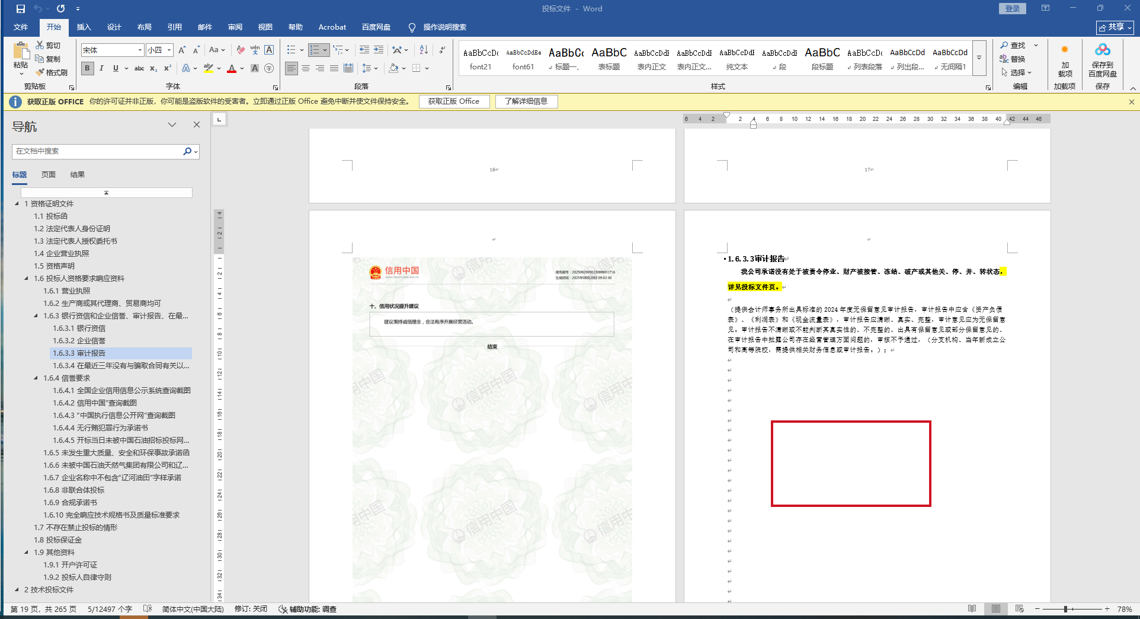The width and height of the screenshot is (1140, 619).
Task: Toggle numbered list formatting
Action: click(315, 50)
